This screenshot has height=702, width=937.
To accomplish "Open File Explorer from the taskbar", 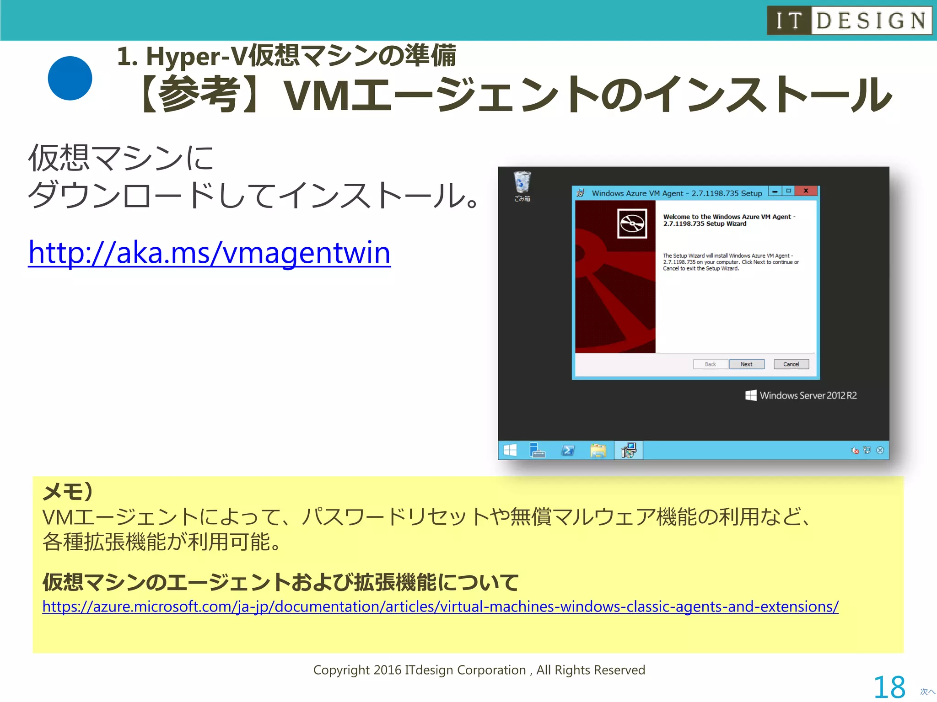I will (598, 451).
